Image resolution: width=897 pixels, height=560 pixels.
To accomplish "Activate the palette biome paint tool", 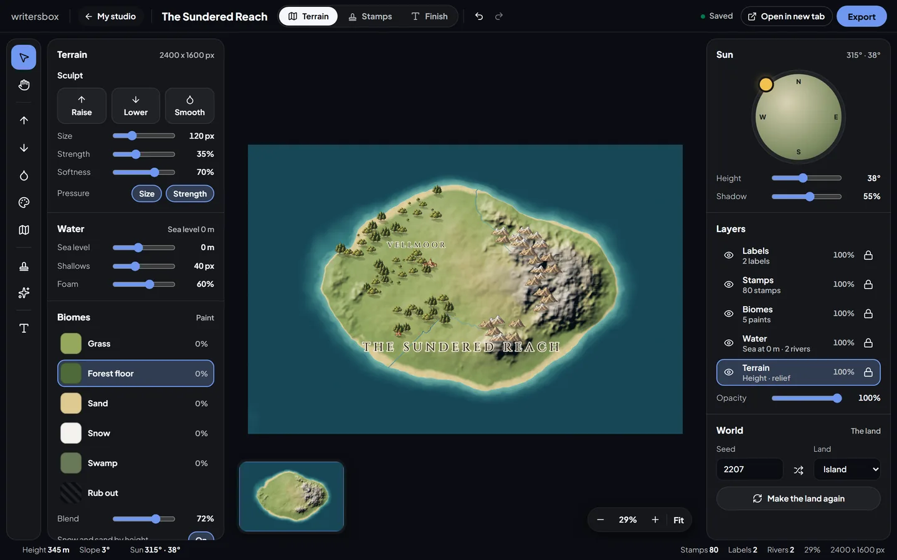I will point(24,202).
